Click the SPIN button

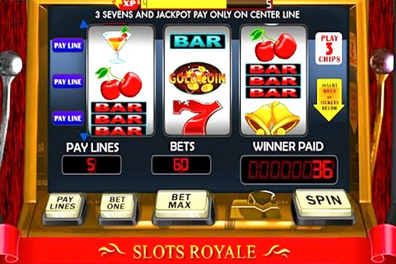323,203
